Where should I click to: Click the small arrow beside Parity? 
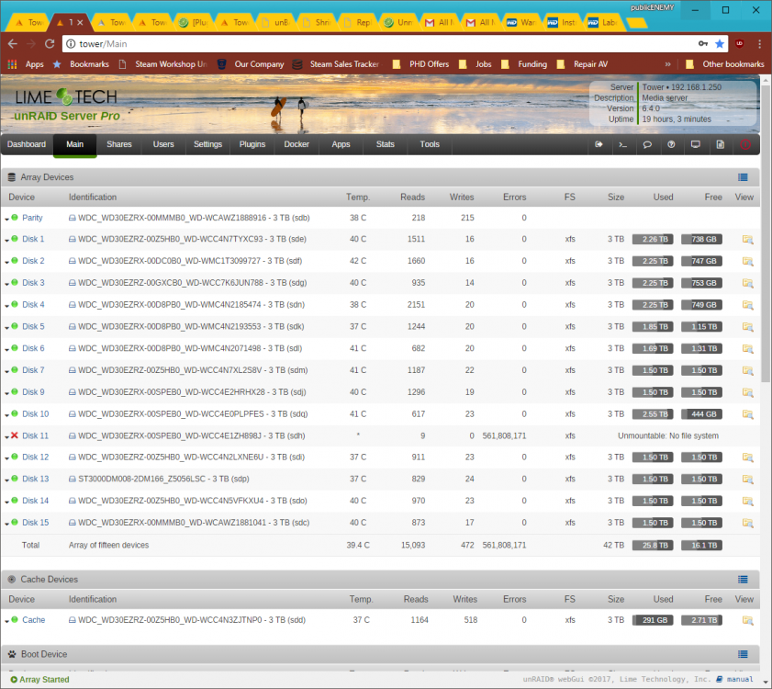tap(7, 219)
